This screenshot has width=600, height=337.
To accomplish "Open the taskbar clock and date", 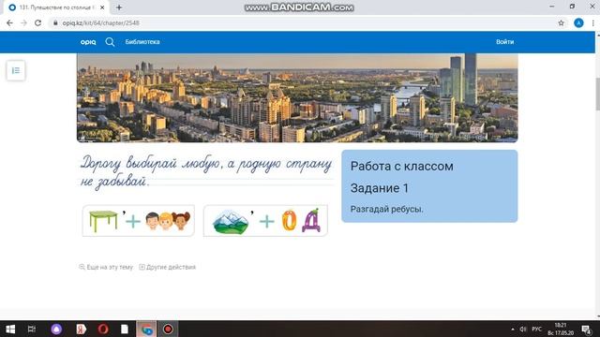I will pyautogui.click(x=561, y=329).
